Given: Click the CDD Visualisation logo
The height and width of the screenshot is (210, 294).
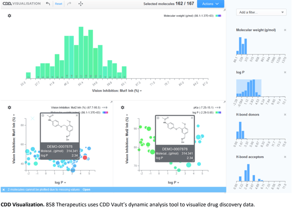Looking at the screenshot, I should pos(22,3).
